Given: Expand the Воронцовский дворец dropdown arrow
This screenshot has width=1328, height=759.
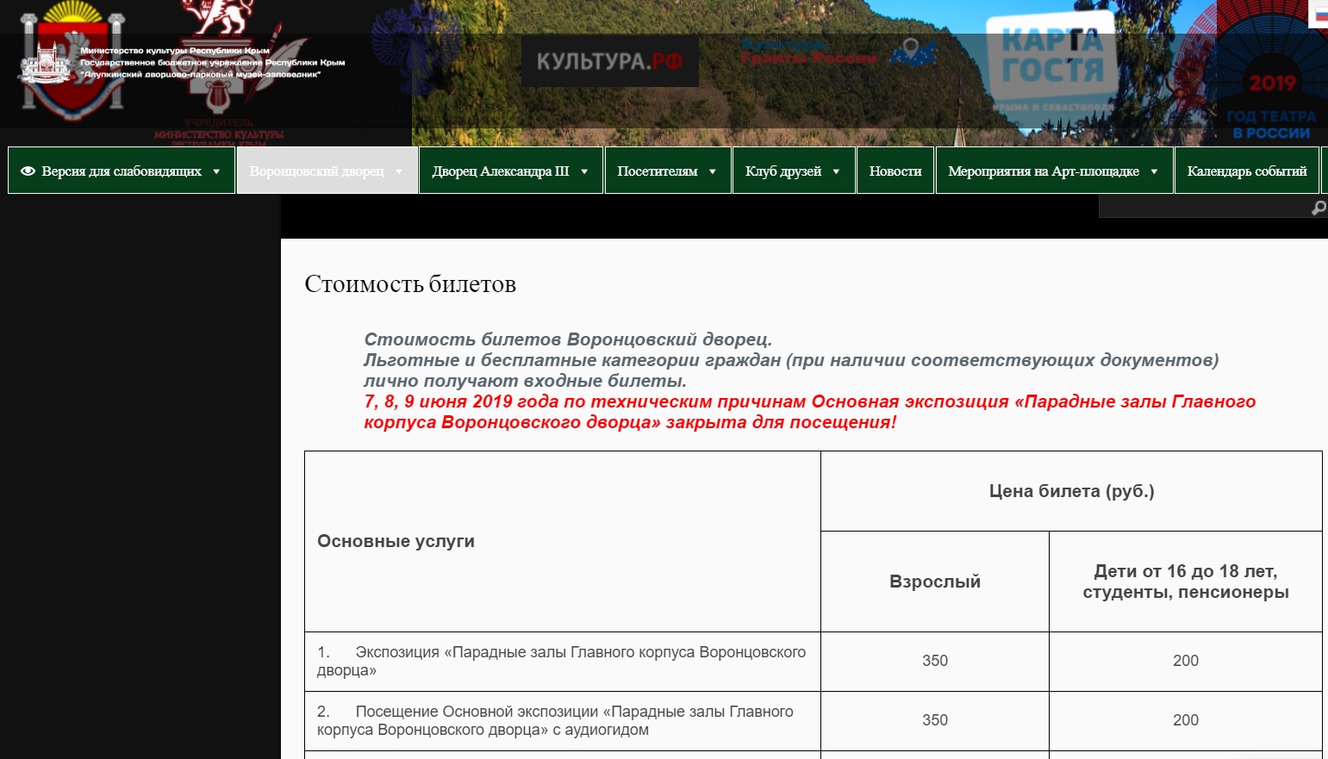Looking at the screenshot, I should click(399, 171).
